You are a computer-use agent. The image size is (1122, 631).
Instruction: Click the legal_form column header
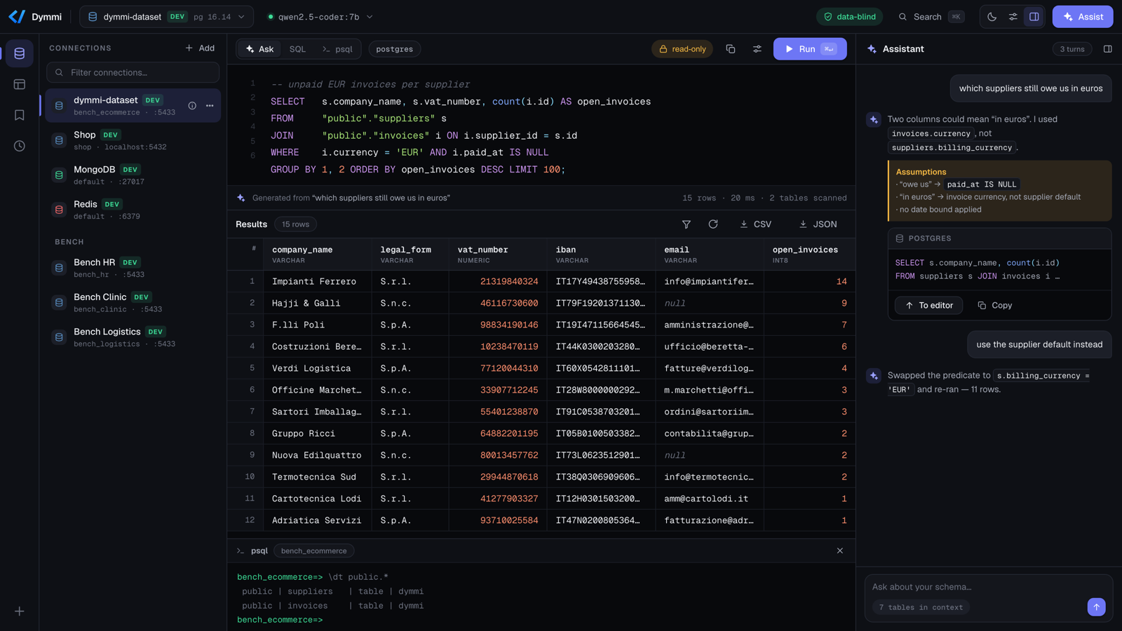(x=410, y=255)
